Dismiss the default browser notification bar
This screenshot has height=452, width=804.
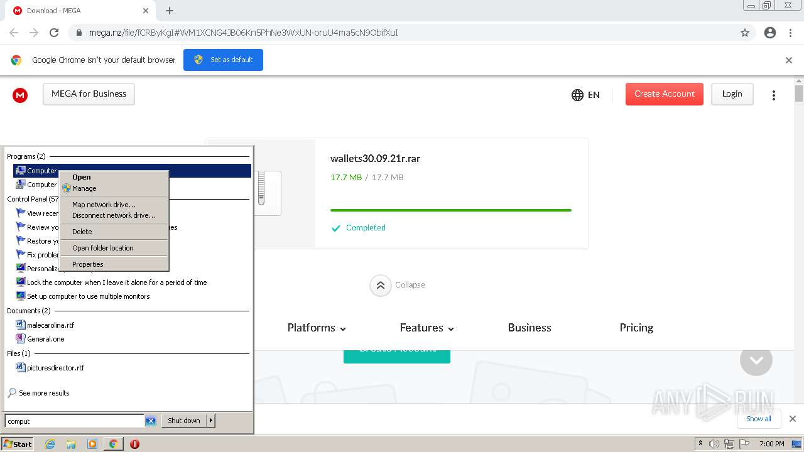(x=789, y=60)
